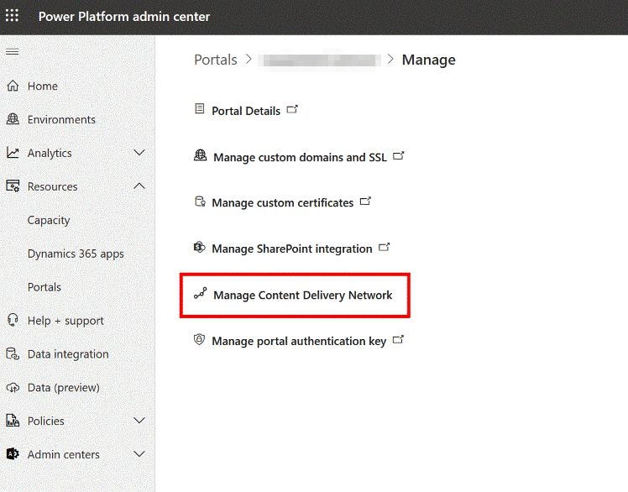Viewport: 628px width, 492px height.
Task: Open Manage portal authentication key
Action: click(299, 342)
